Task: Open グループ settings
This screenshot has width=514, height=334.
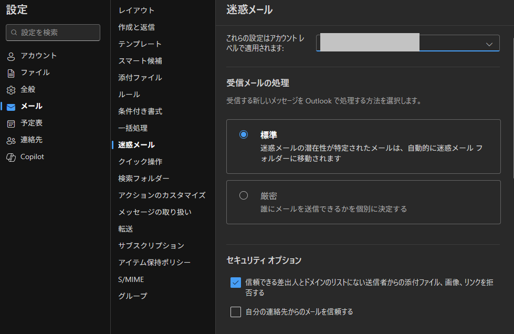Action: tap(133, 296)
